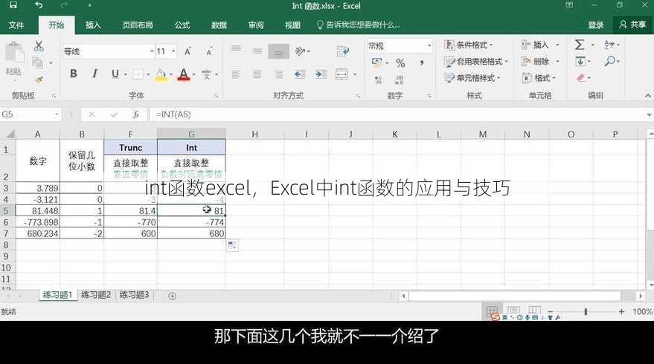This screenshot has width=654, height=364.
Task: Click the Fill down arrow icon
Action: [x=580, y=62]
